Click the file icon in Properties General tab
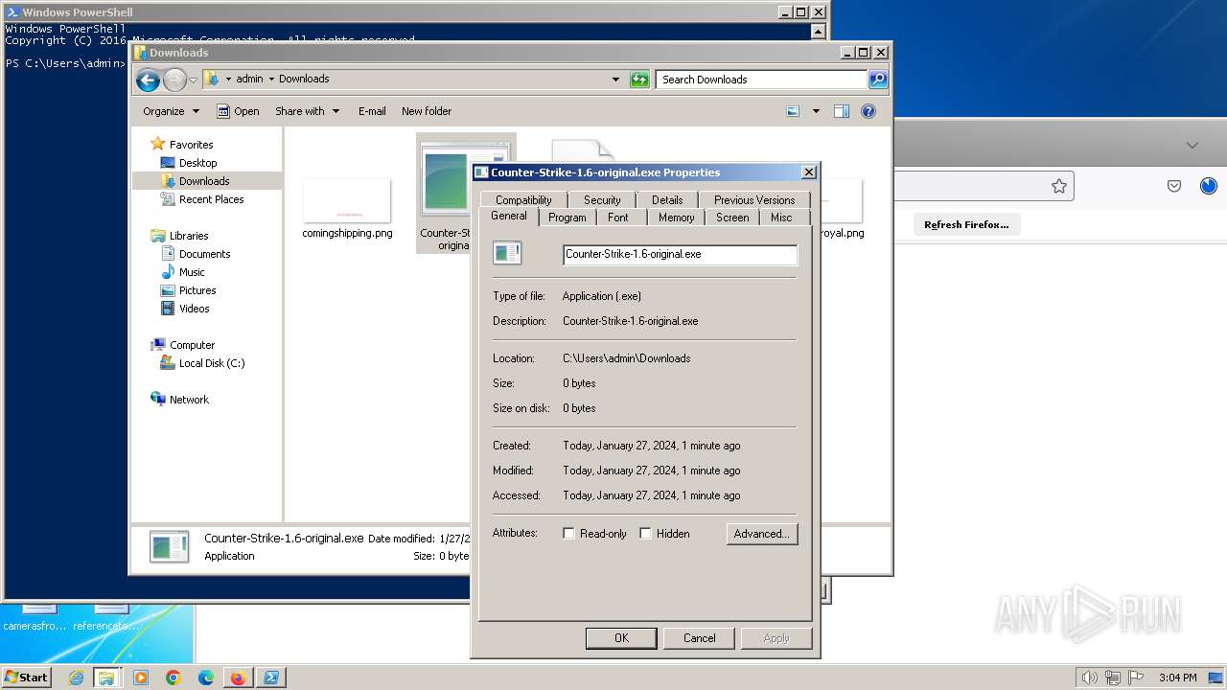Image resolution: width=1227 pixels, height=690 pixels. coord(507,253)
